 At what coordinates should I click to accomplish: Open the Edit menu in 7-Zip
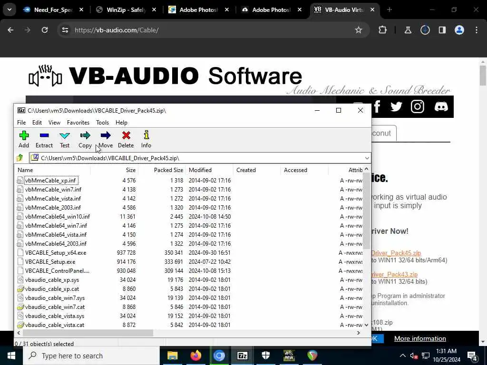(37, 123)
